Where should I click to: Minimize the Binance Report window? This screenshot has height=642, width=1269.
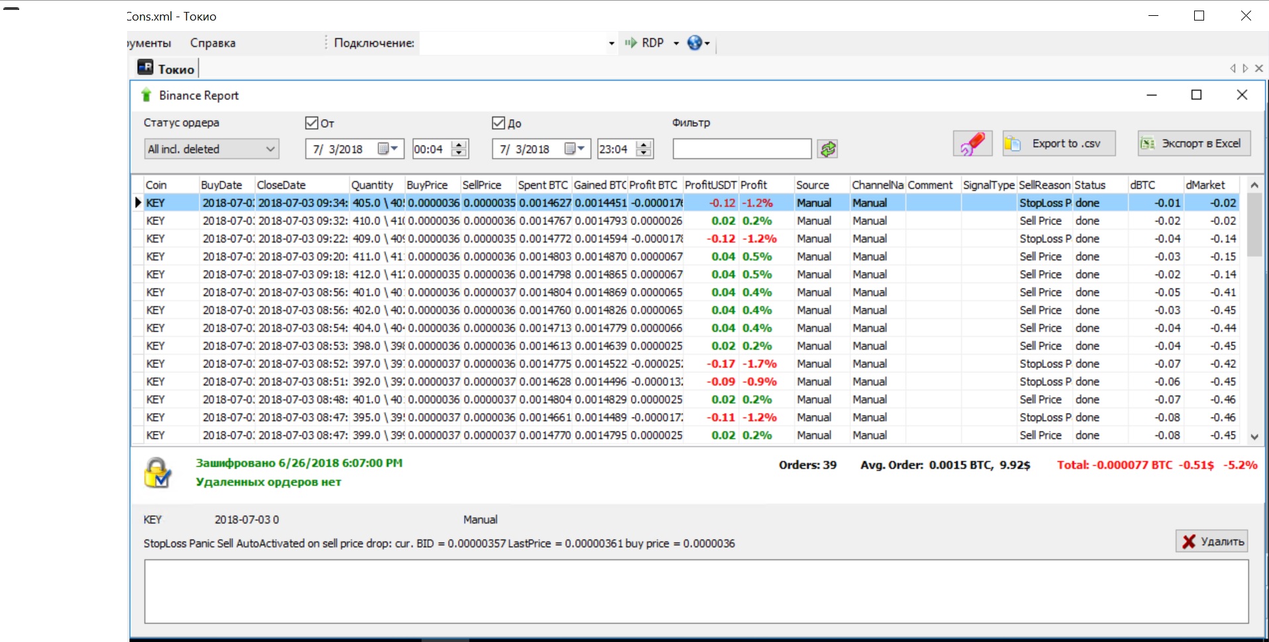pyautogui.click(x=1152, y=95)
